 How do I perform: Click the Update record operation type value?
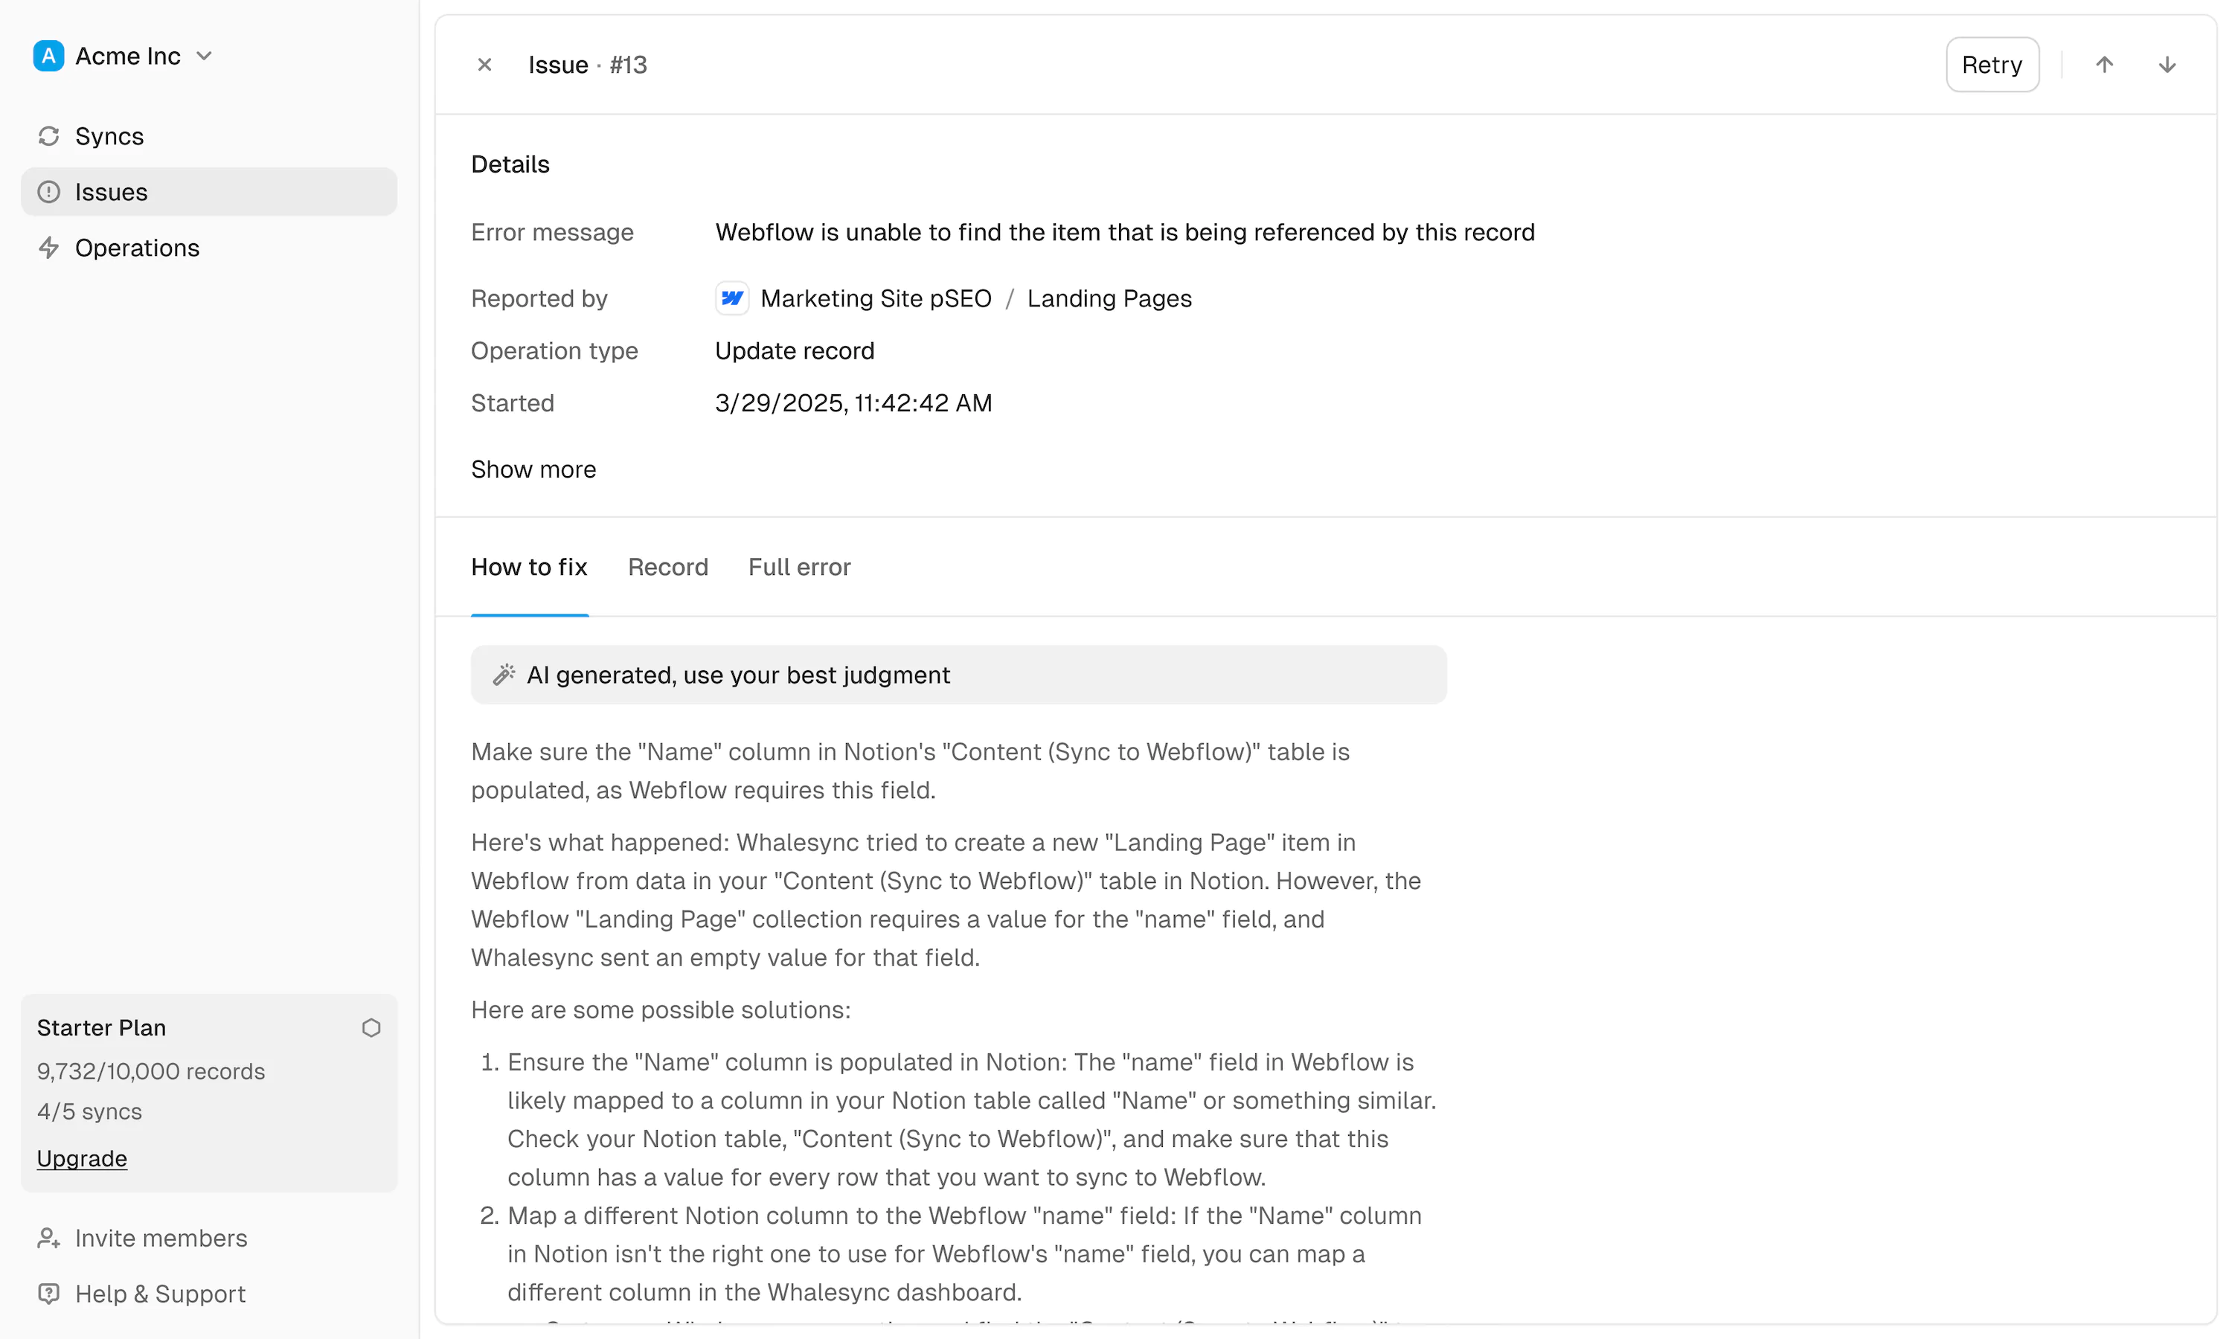coord(795,351)
